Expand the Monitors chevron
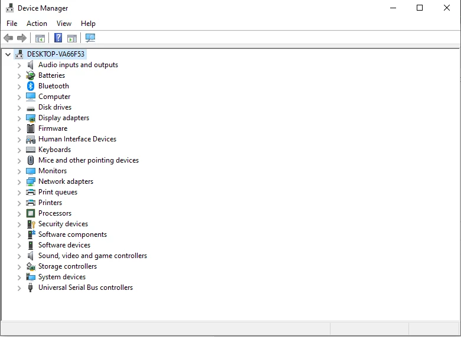 [x=19, y=171]
